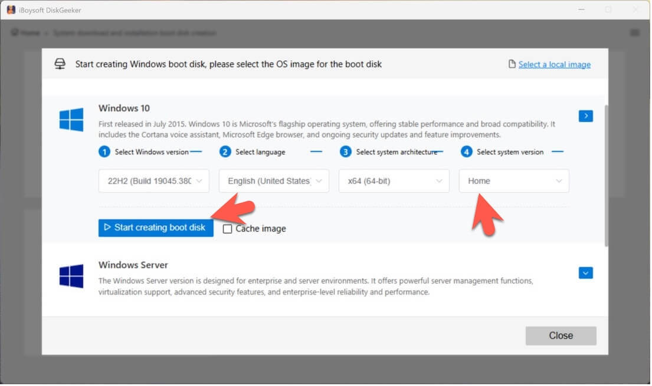652x386 pixels.
Task: Click the file icon beside Select a local image
Action: click(512, 64)
